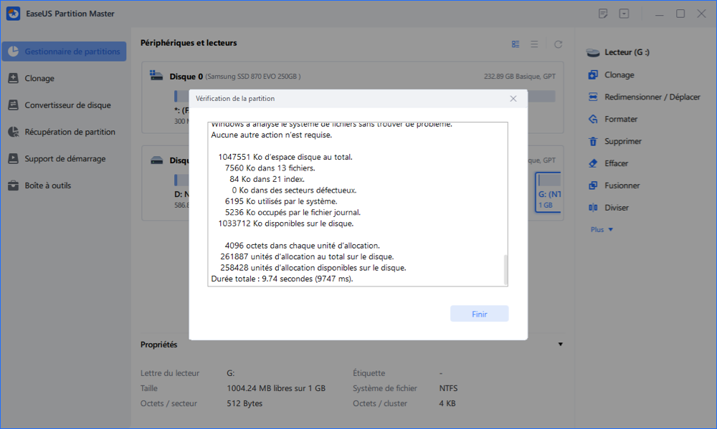Click '232.89 GB Basique, GPT' text

click(519, 77)
